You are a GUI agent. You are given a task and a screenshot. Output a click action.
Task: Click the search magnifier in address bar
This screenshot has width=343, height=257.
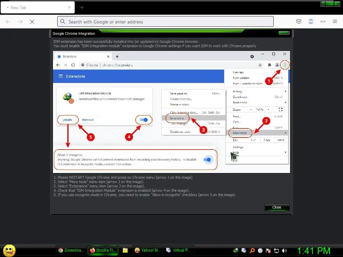coord(63,21)
